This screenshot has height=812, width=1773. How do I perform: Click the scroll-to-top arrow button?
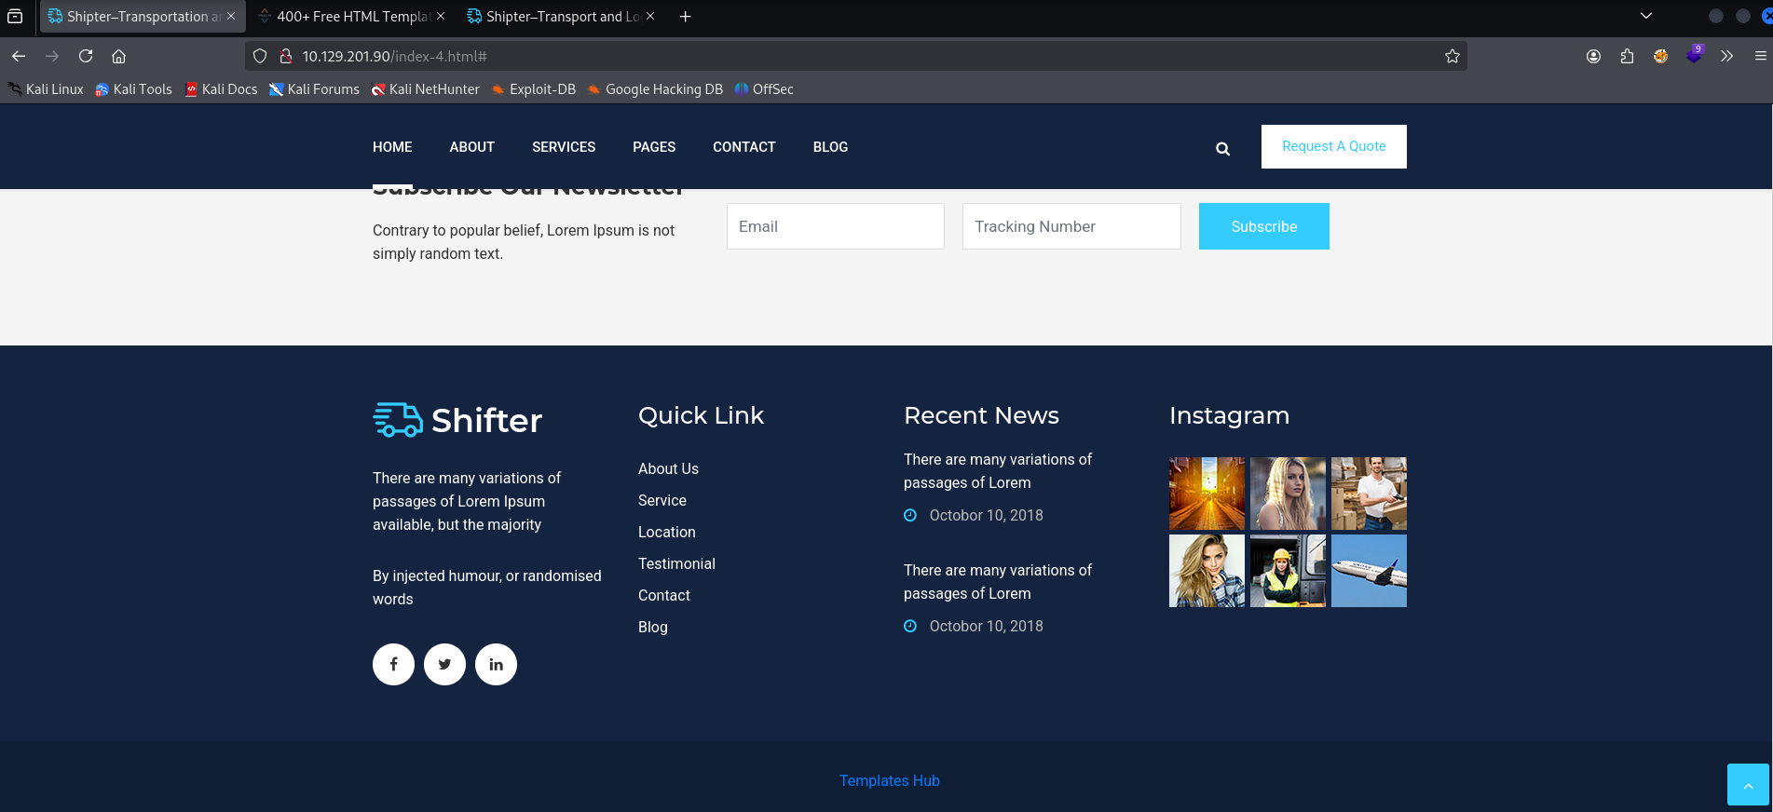point(1747,785)
